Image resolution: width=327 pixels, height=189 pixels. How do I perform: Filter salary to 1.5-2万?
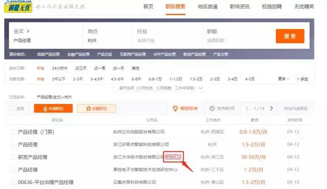pos(196,79)
